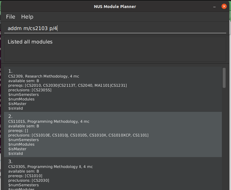
Task: Select the CS1101S Programming Methodology title line
Action: point(49,122)
